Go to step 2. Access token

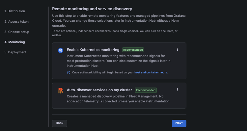(16, 22)
